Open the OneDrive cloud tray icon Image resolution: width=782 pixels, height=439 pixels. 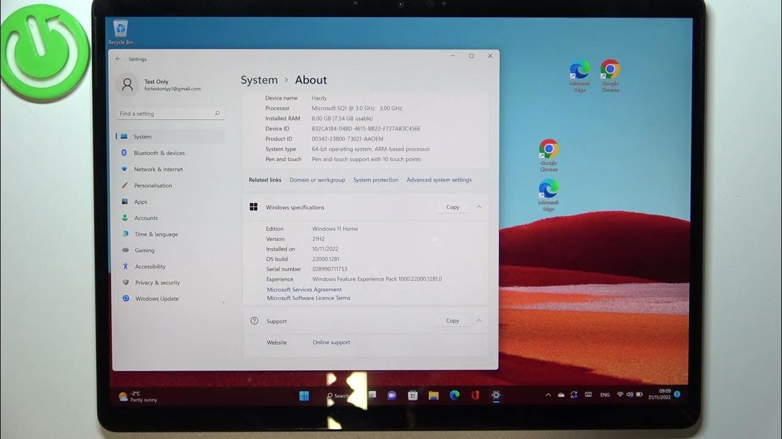tap(561, 395)
